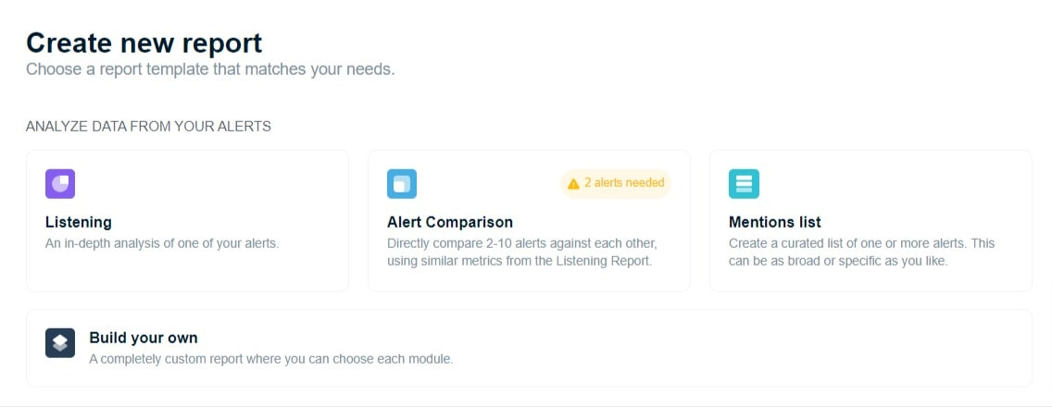Pick the Build your own title
Image resolution: width=1052 pixels, height=407 pixels.
(x=144, y=338)
